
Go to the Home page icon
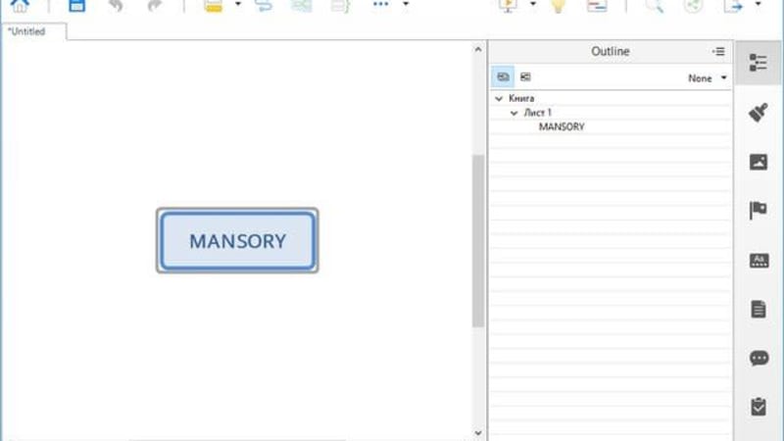(x=20, y=6)
